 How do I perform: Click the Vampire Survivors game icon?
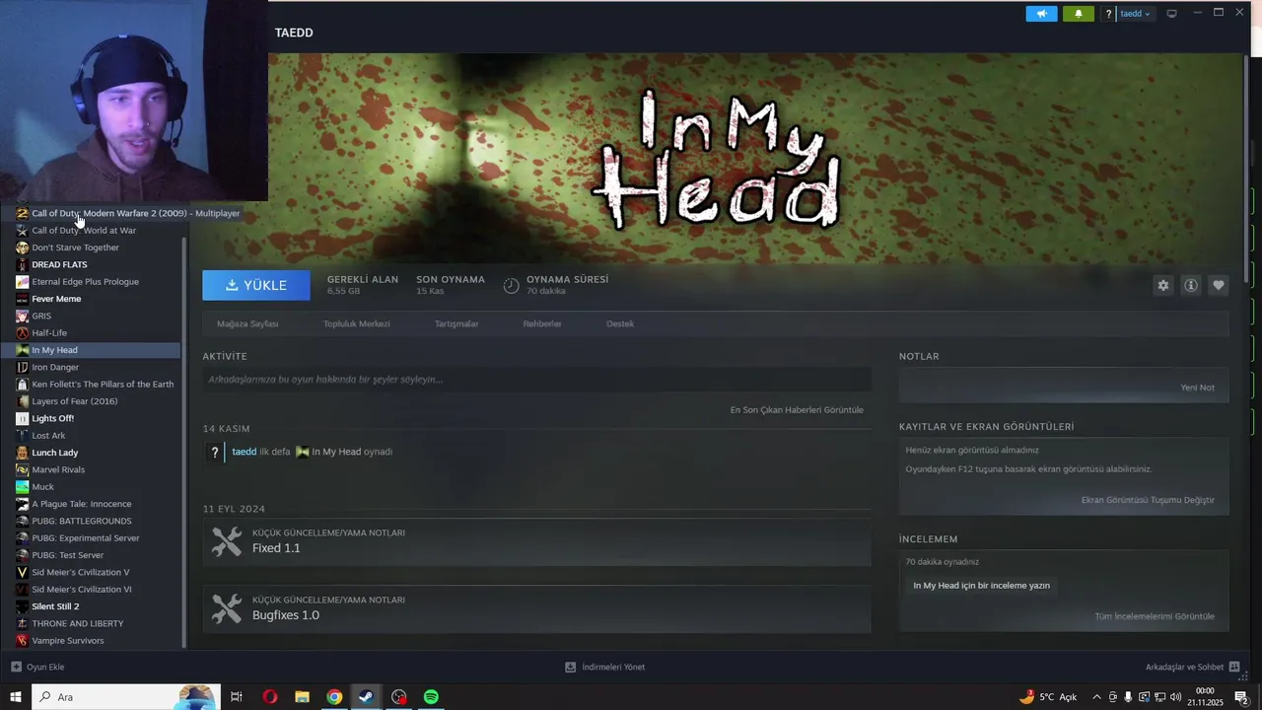[x=22, y=641]
